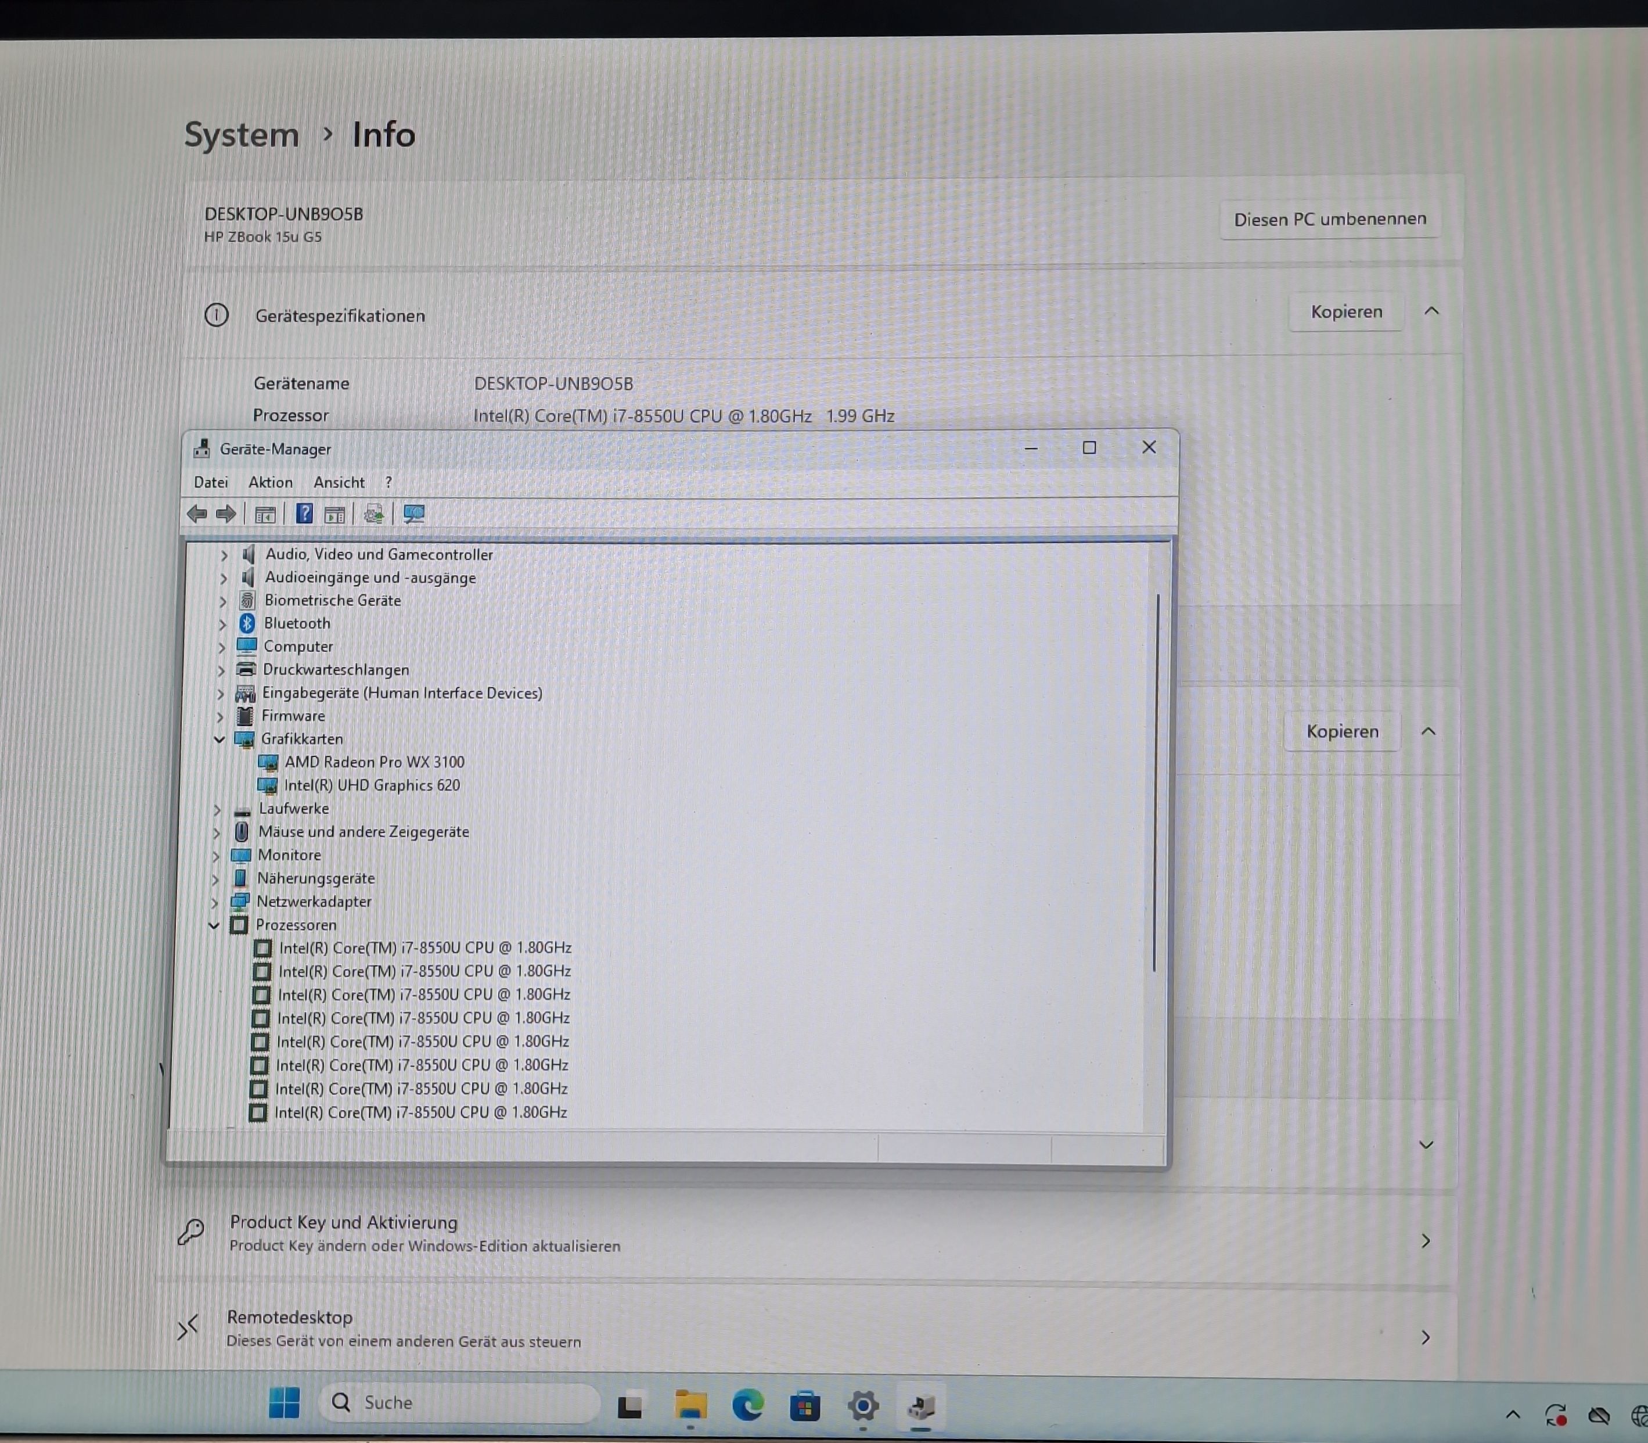Open the Windows Start menu

(284, 1403)
